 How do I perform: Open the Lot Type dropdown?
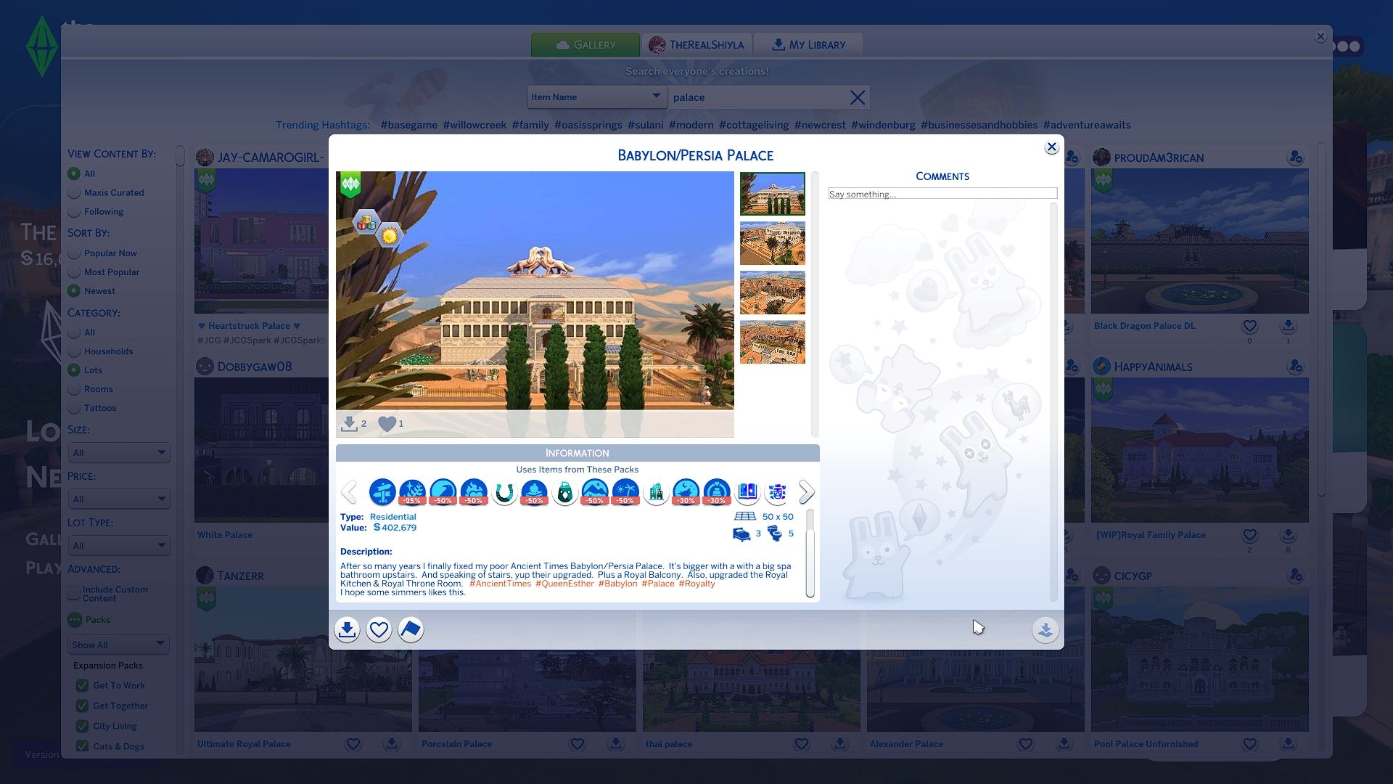pos(119,545)
